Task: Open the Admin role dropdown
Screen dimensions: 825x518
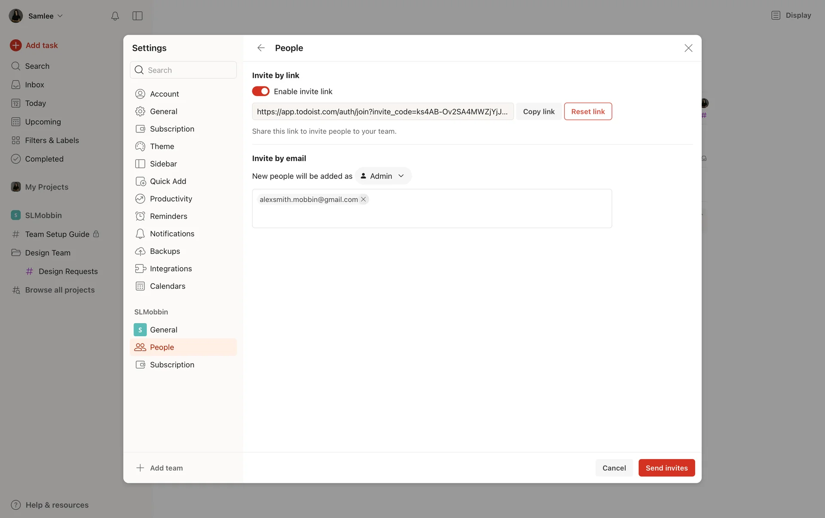Action: (383, 176)
